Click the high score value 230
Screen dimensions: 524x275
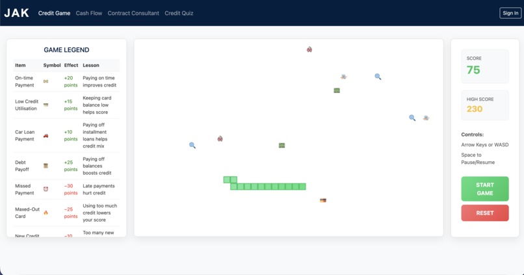[475, 109]
